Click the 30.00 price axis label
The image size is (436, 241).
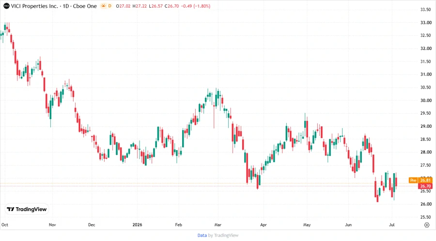[426, 101]
